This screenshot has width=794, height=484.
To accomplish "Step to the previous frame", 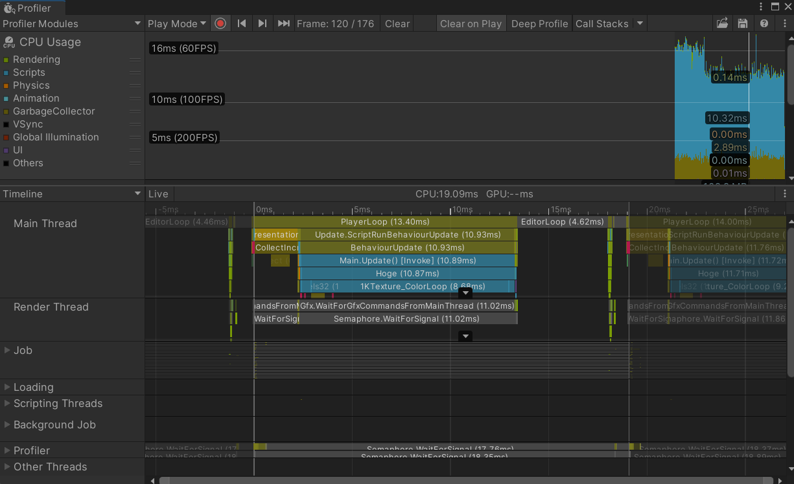I will pyautogui.click(x=241, y=23).
